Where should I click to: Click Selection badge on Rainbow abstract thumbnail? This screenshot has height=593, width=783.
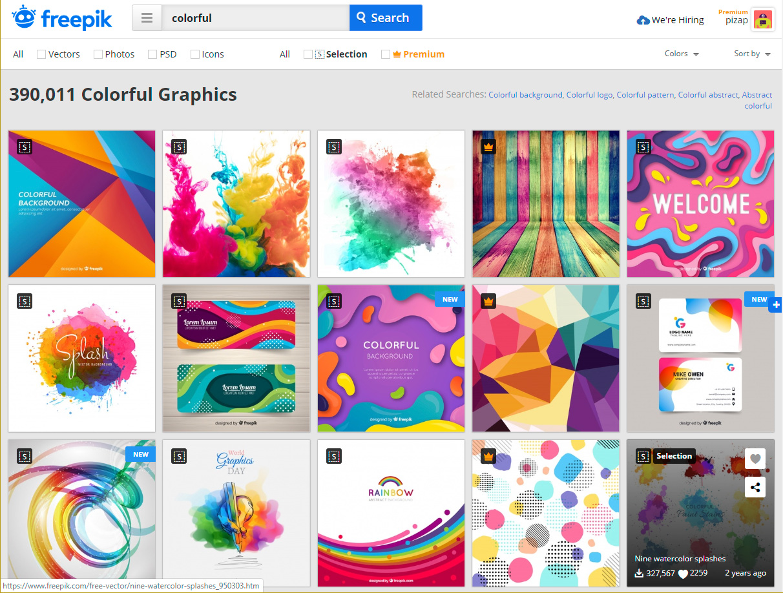click(334, 456)
